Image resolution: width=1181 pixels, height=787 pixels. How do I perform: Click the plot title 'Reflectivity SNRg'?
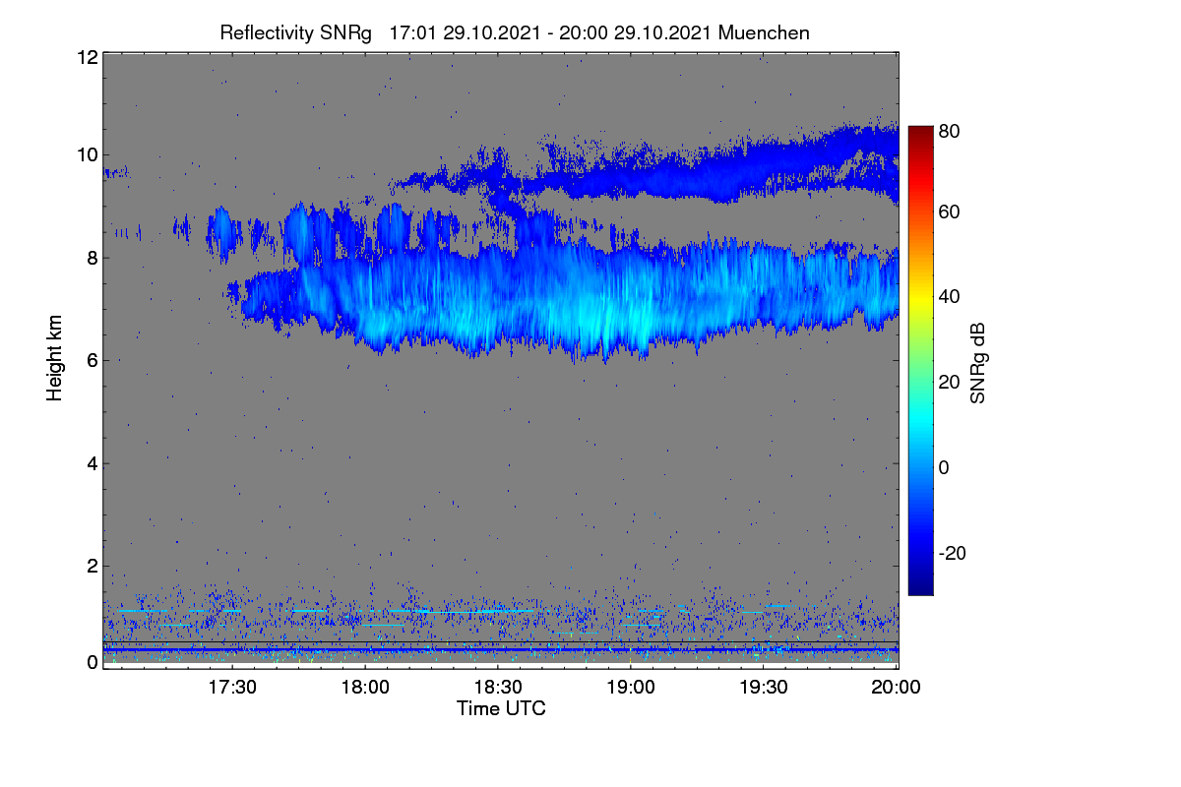click(296, 32)
